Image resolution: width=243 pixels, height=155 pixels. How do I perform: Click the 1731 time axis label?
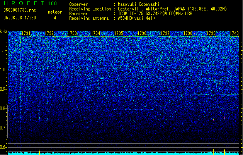[26, 33]
